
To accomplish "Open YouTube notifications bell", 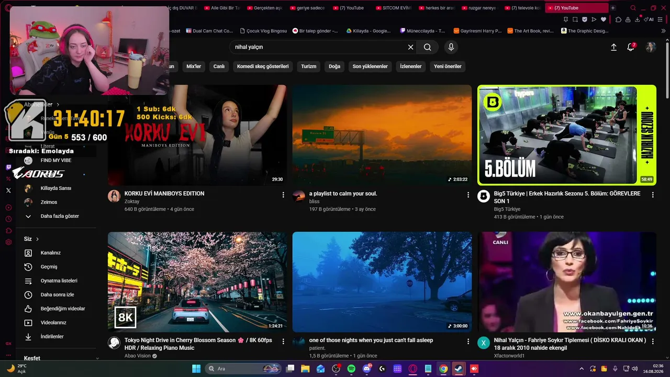I will 631,47.
